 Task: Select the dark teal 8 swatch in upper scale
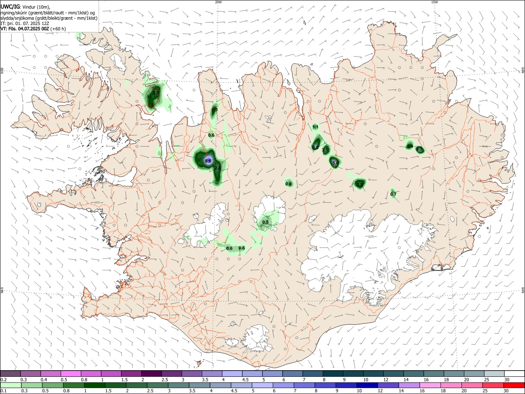[x=333, y=374]
